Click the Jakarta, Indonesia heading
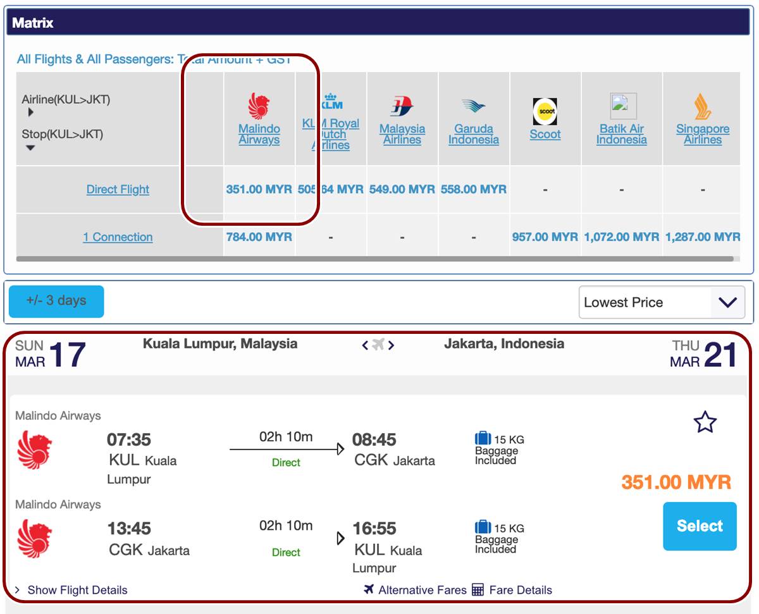 pos(504,344)
